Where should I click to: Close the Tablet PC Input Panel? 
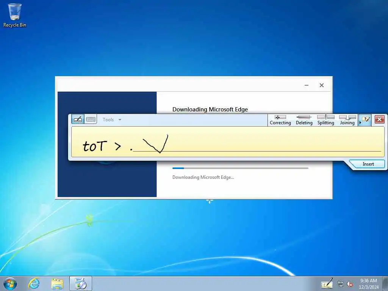379,119
